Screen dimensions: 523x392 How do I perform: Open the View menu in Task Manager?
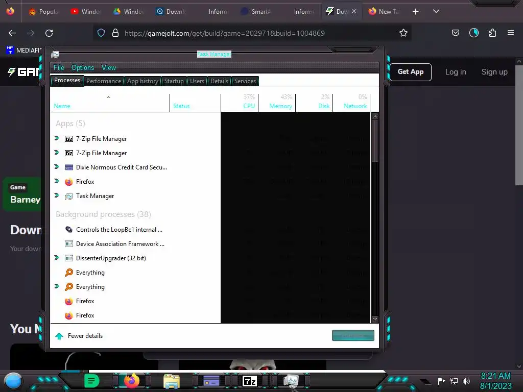[x=109, y=68]
